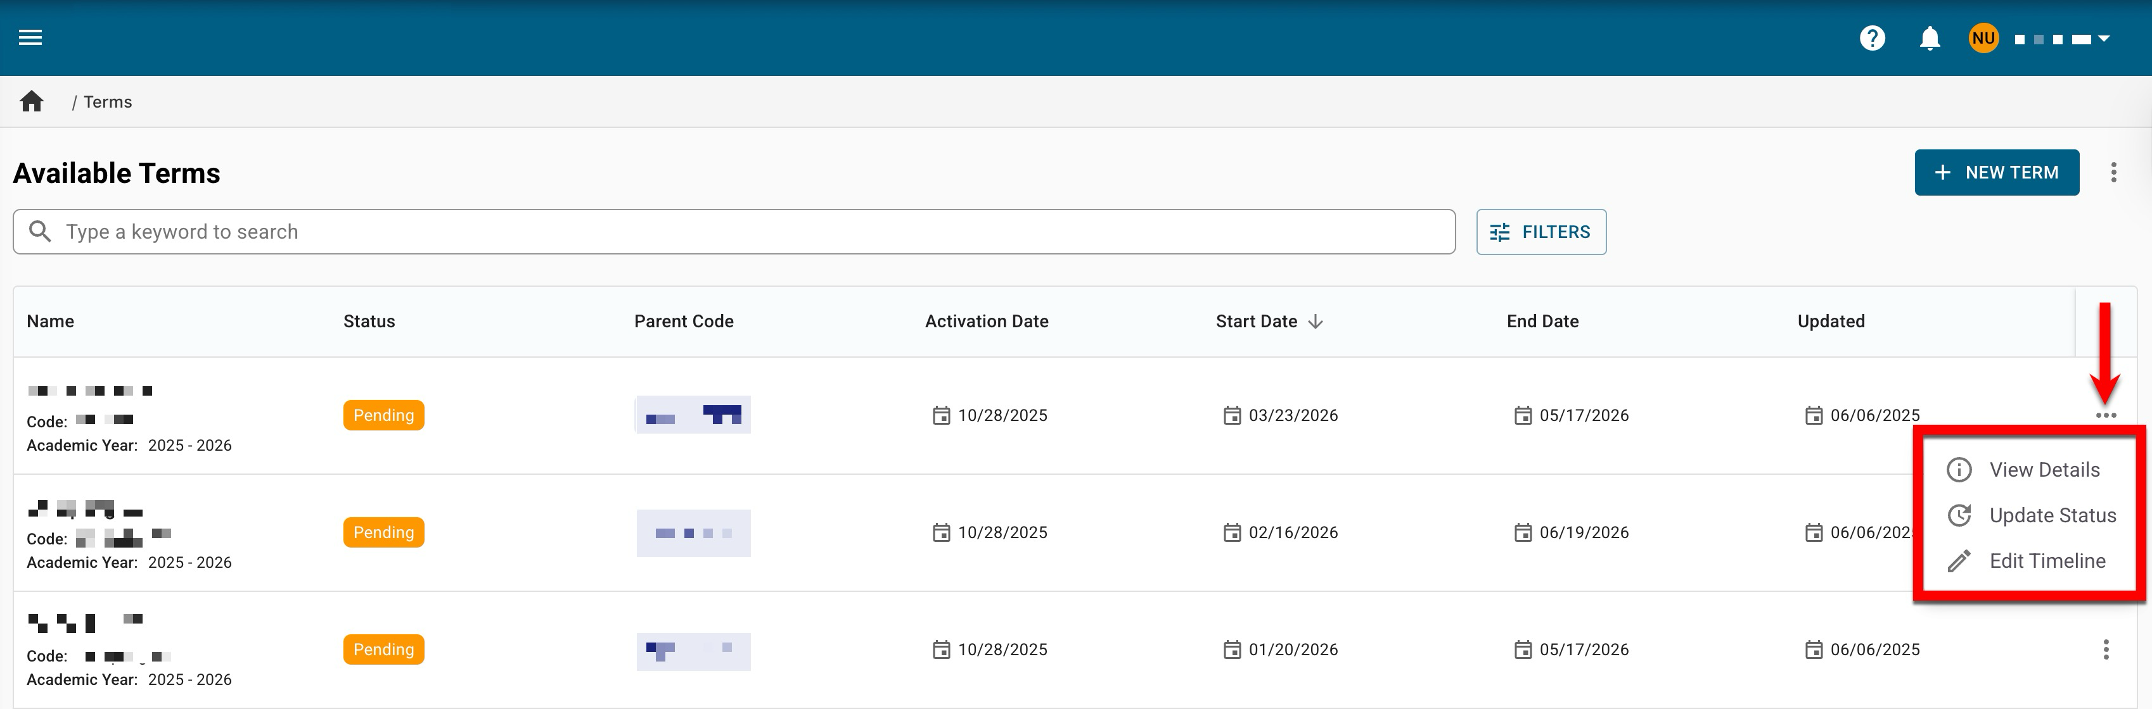
Task: Click the Start Date sort arrow
Action: (1316, 322)
